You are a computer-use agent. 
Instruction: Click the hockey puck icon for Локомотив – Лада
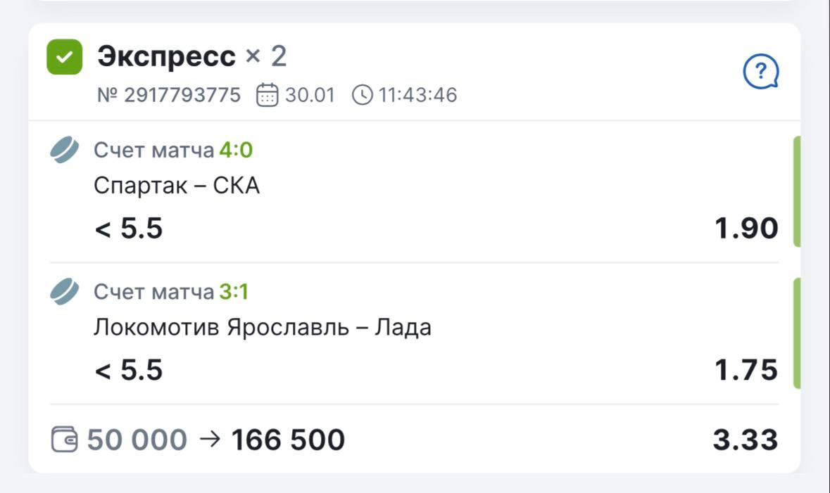pos(65,292)
